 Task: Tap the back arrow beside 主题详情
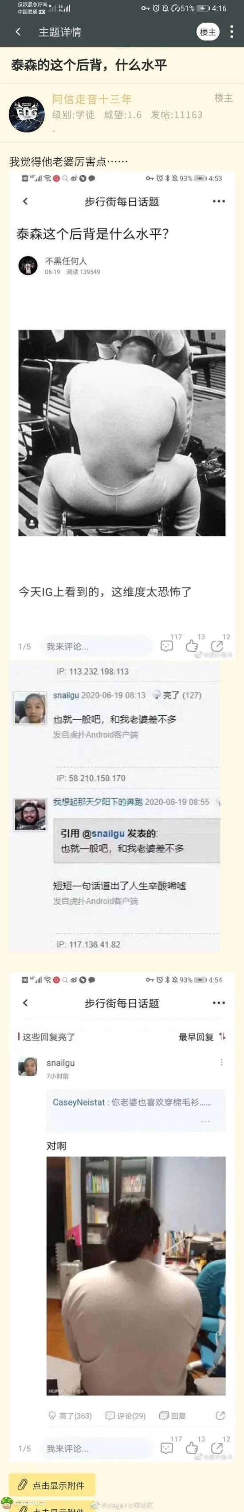click(x=18, y=32)
